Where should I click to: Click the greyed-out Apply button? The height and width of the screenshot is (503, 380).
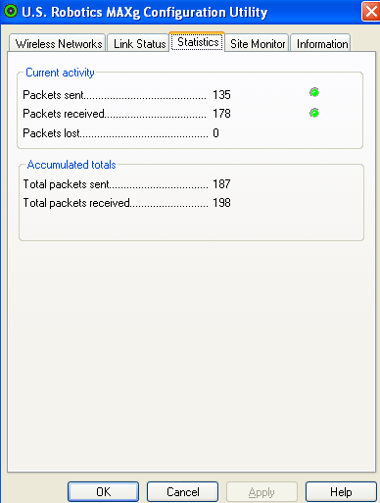click(x=261, y=491)
